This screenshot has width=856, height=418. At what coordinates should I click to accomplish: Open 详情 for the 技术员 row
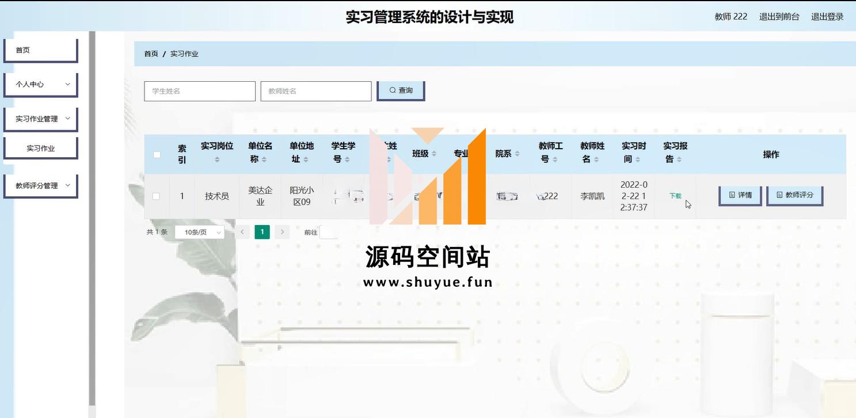740,195
